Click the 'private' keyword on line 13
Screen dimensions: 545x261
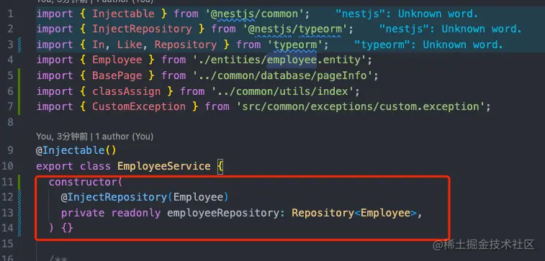[x=83, y=212]
